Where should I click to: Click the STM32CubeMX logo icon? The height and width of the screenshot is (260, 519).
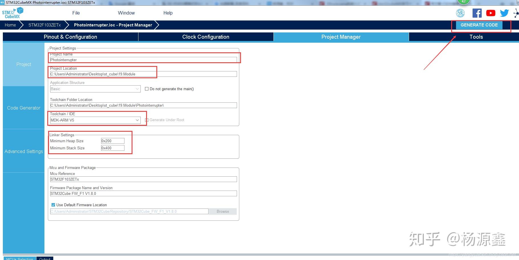(13, 13)
